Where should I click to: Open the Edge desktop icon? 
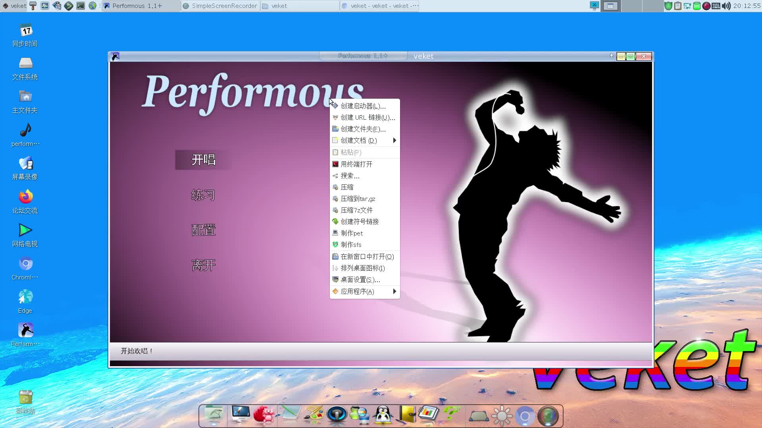point(25,302)
